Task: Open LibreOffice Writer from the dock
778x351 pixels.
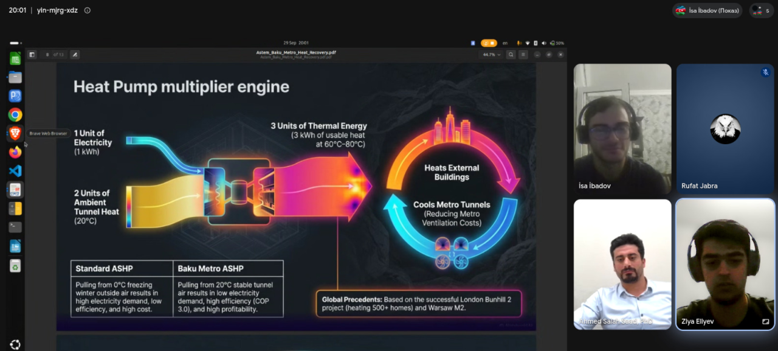Action: coord(15,246)
